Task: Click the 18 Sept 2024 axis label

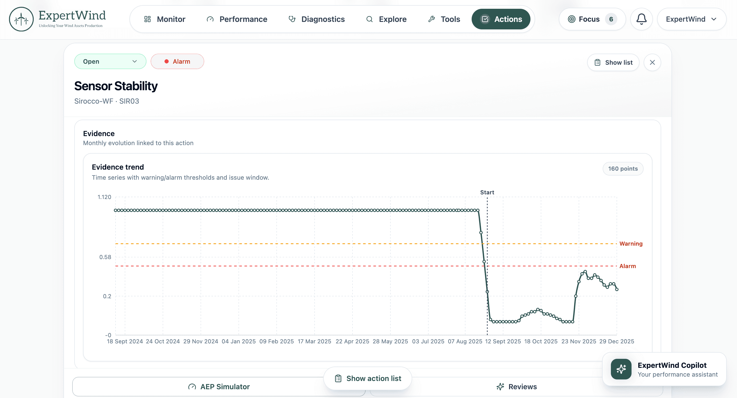Action: pyautogui.click(x=125, y=341)
